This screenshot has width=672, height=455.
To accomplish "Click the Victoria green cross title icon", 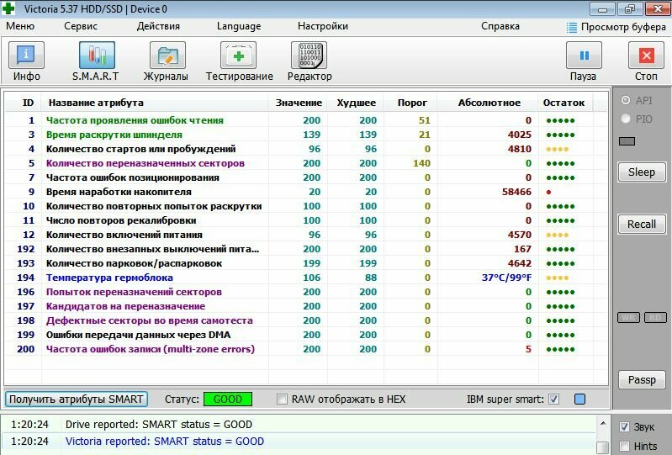I will pos(8,8).
